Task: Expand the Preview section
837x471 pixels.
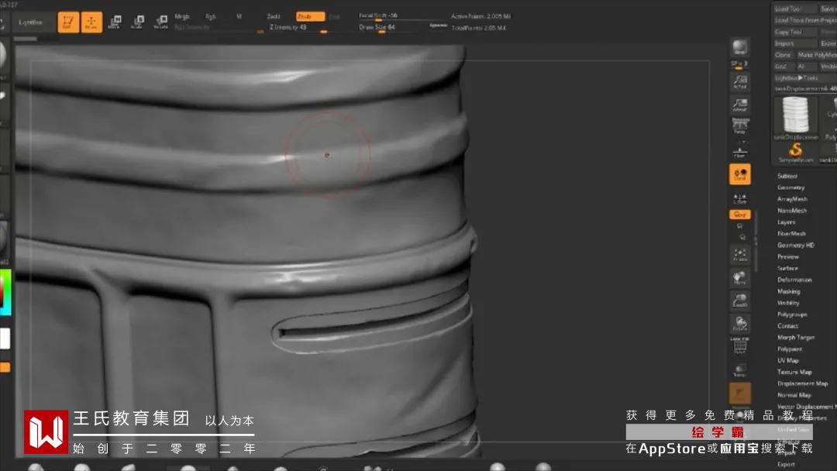Action: [x=788, y=256]
